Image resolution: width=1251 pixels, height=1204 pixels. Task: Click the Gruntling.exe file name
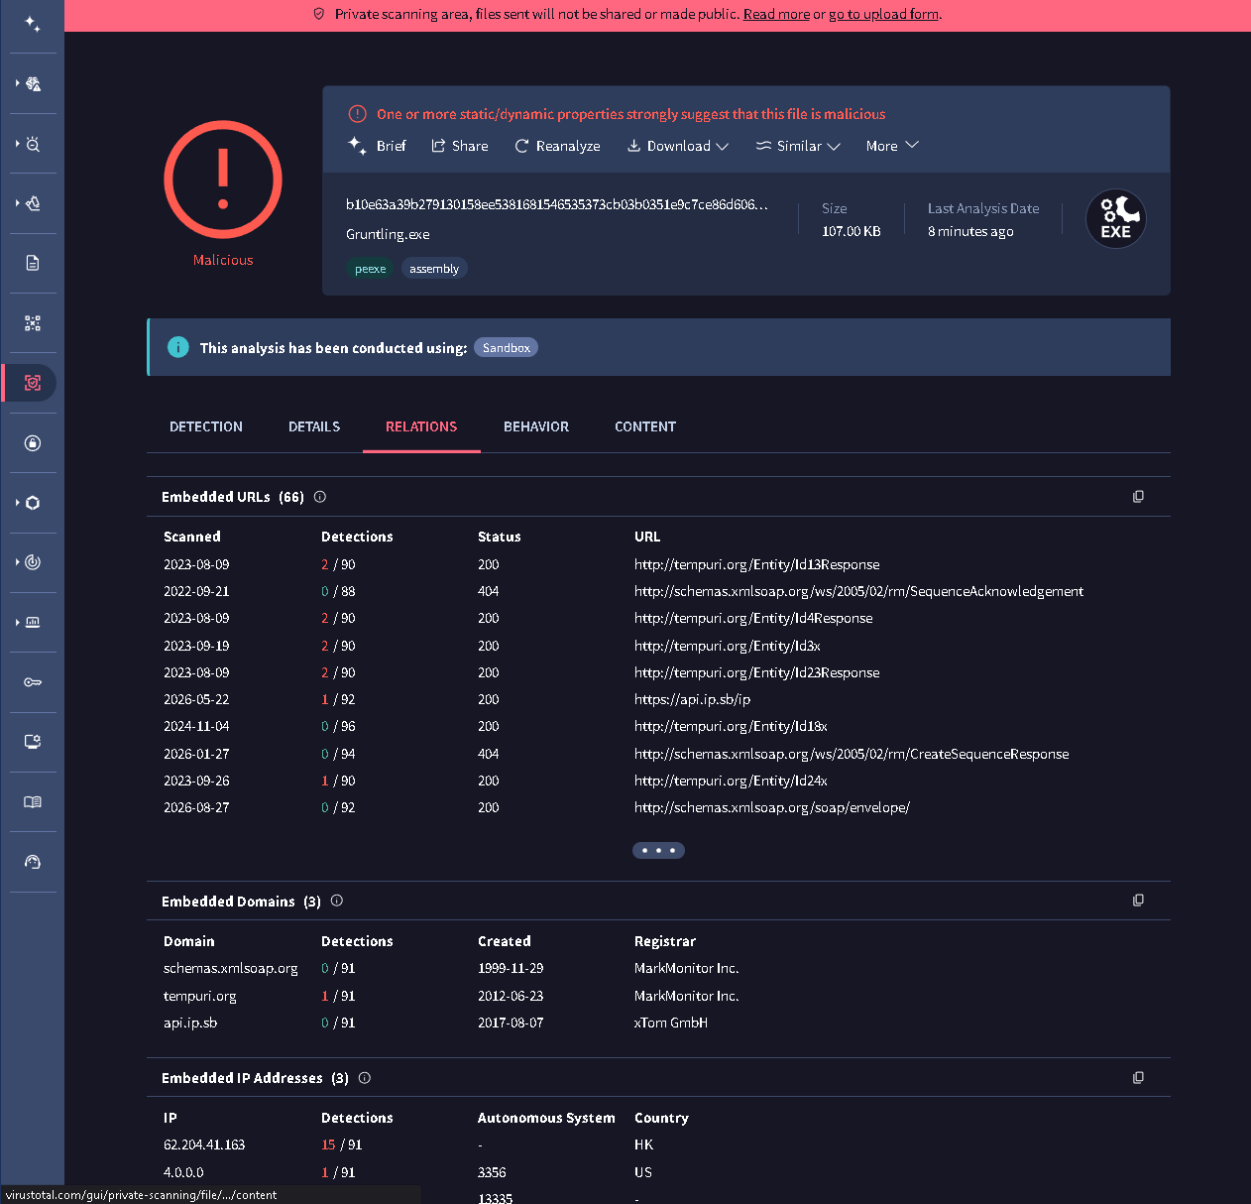[388, 234]
